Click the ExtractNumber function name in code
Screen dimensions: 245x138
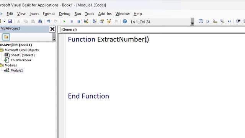(x=121, y=39)
